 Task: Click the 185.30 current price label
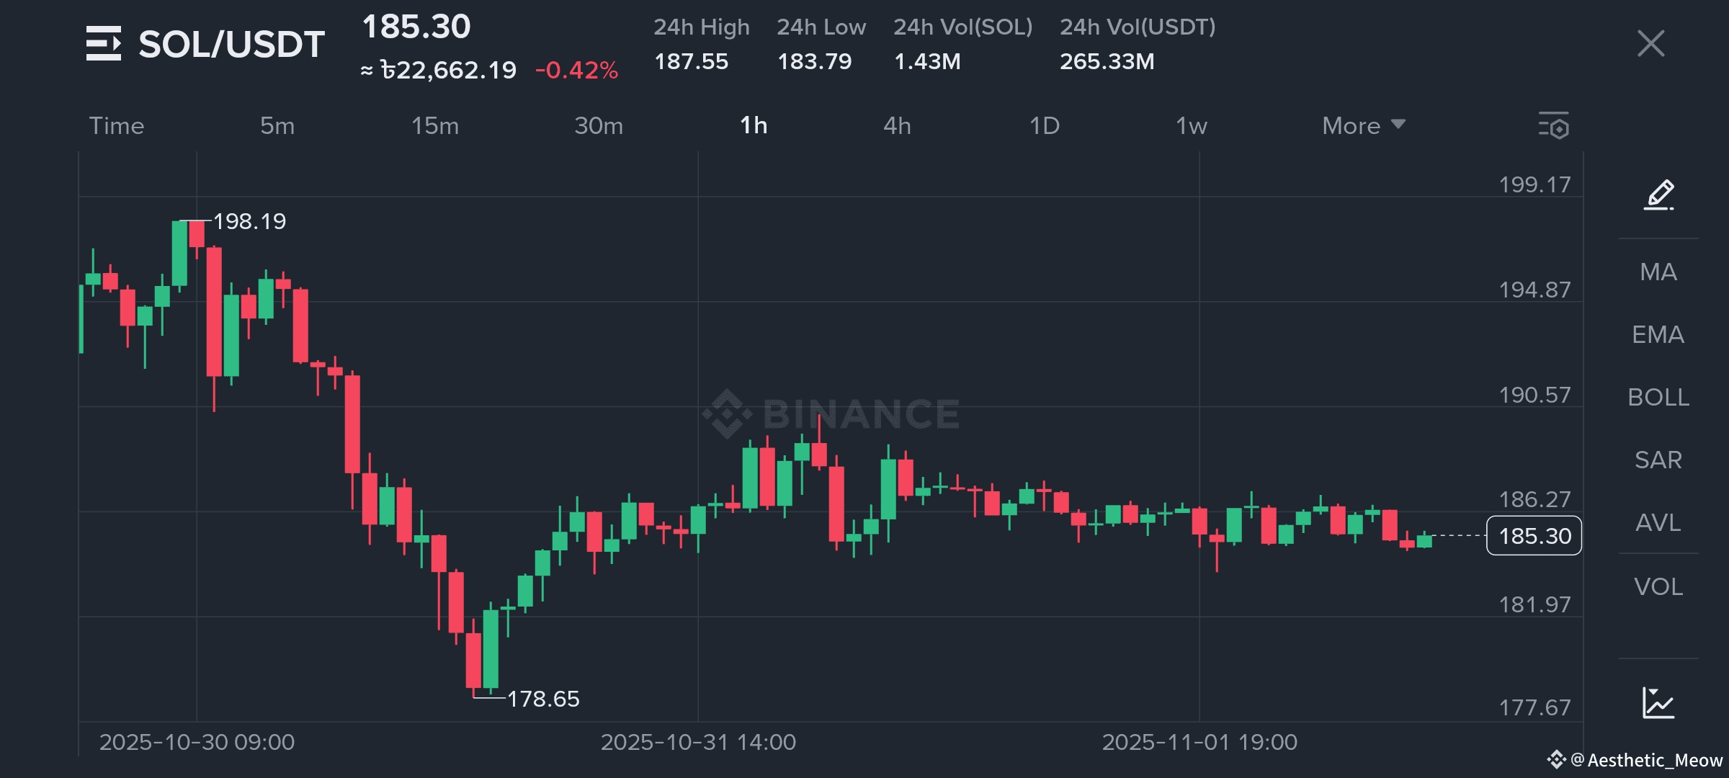(1534, 536)
